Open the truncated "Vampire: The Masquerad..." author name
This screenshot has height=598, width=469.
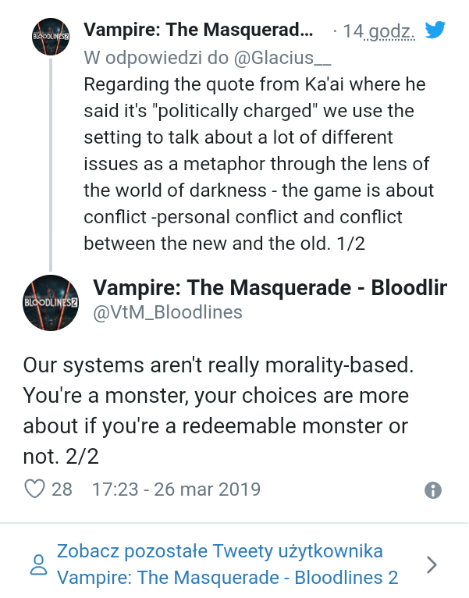point(198,30)
